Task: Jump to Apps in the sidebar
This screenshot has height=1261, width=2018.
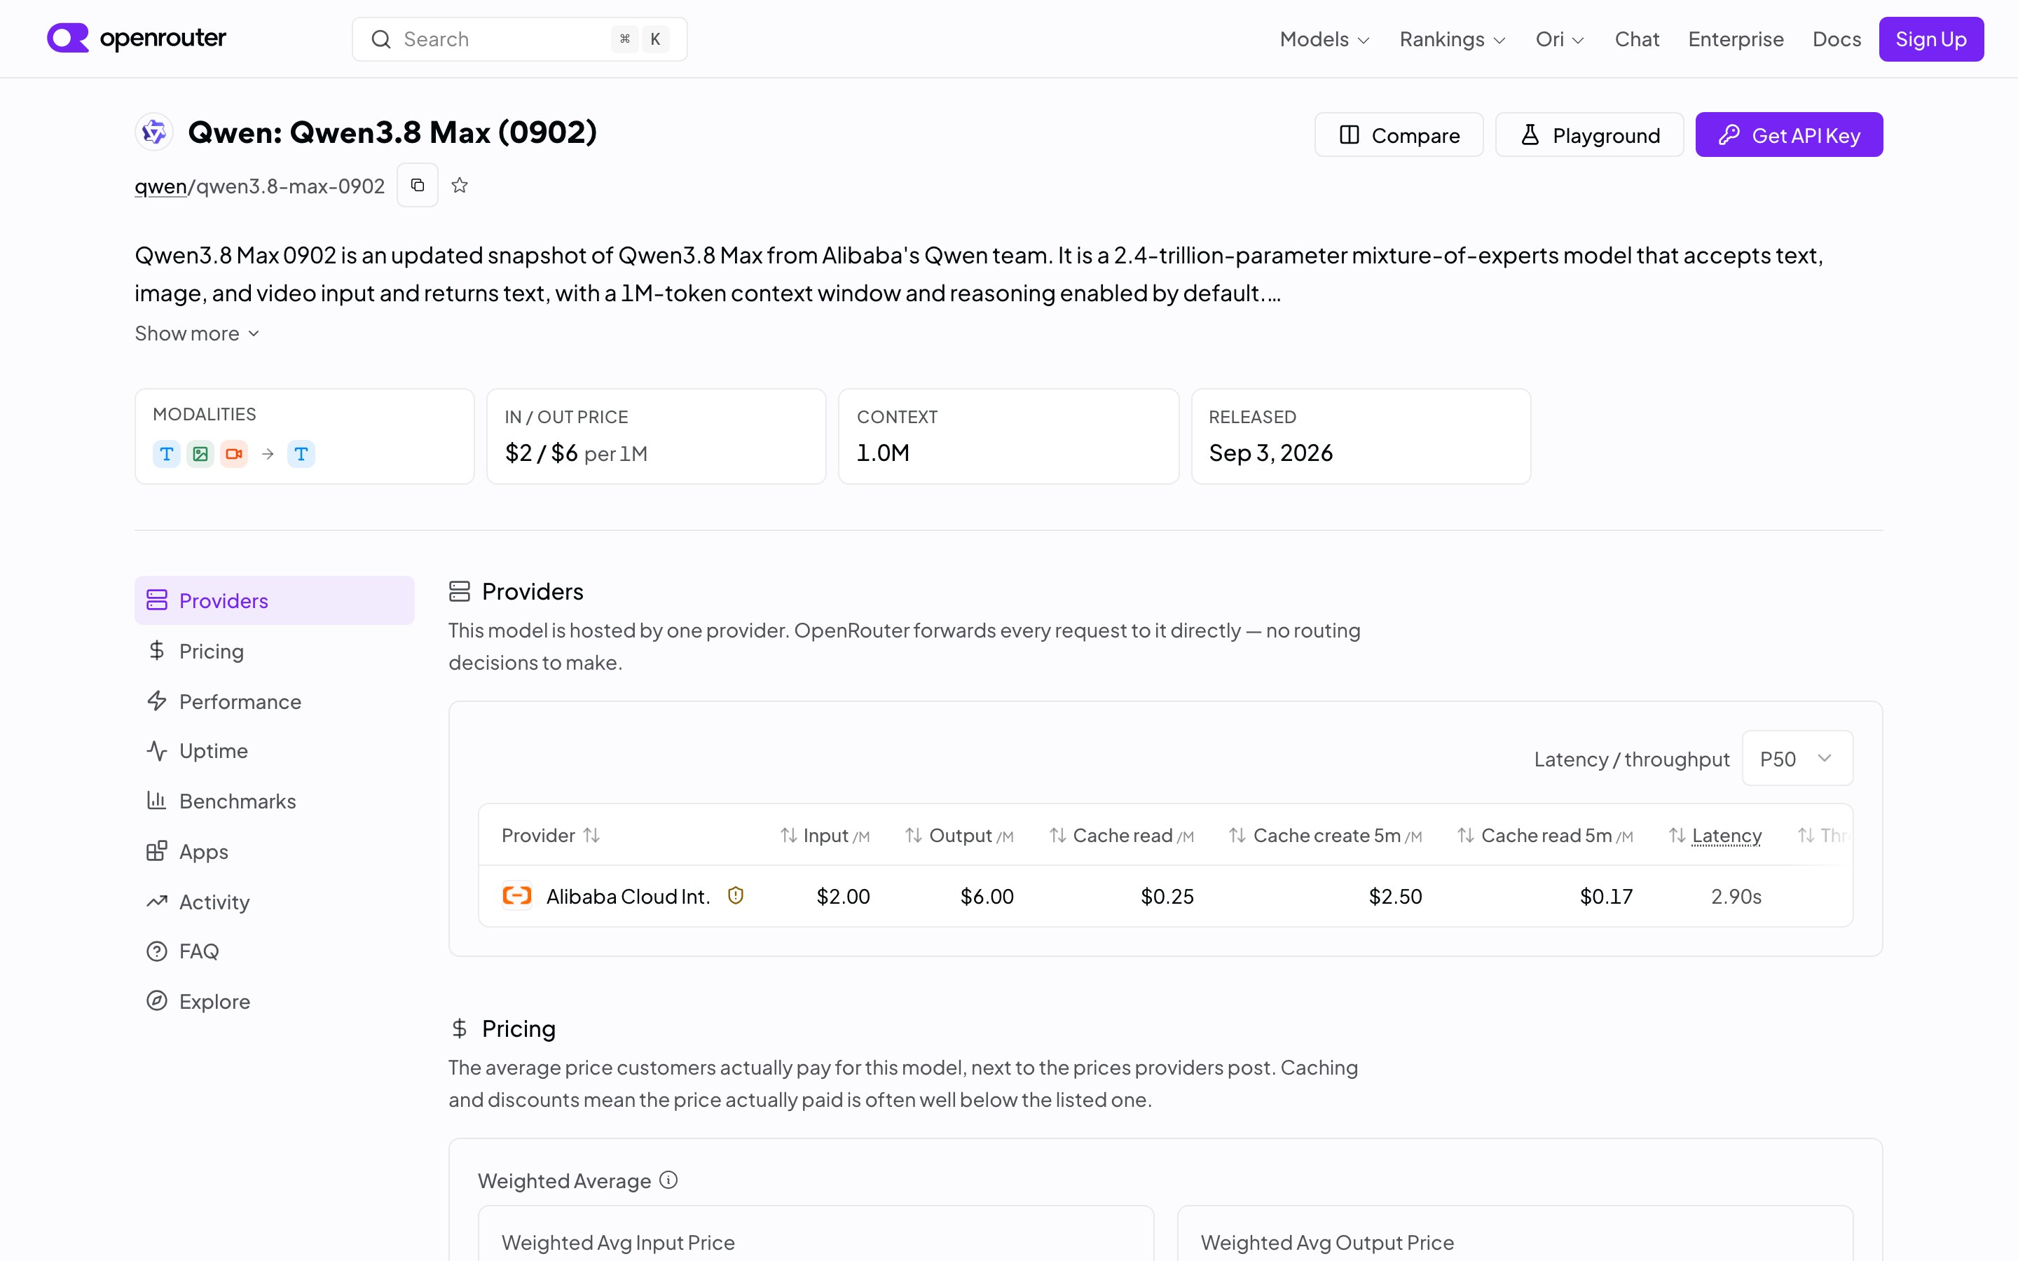Action: tap(275, 851)
